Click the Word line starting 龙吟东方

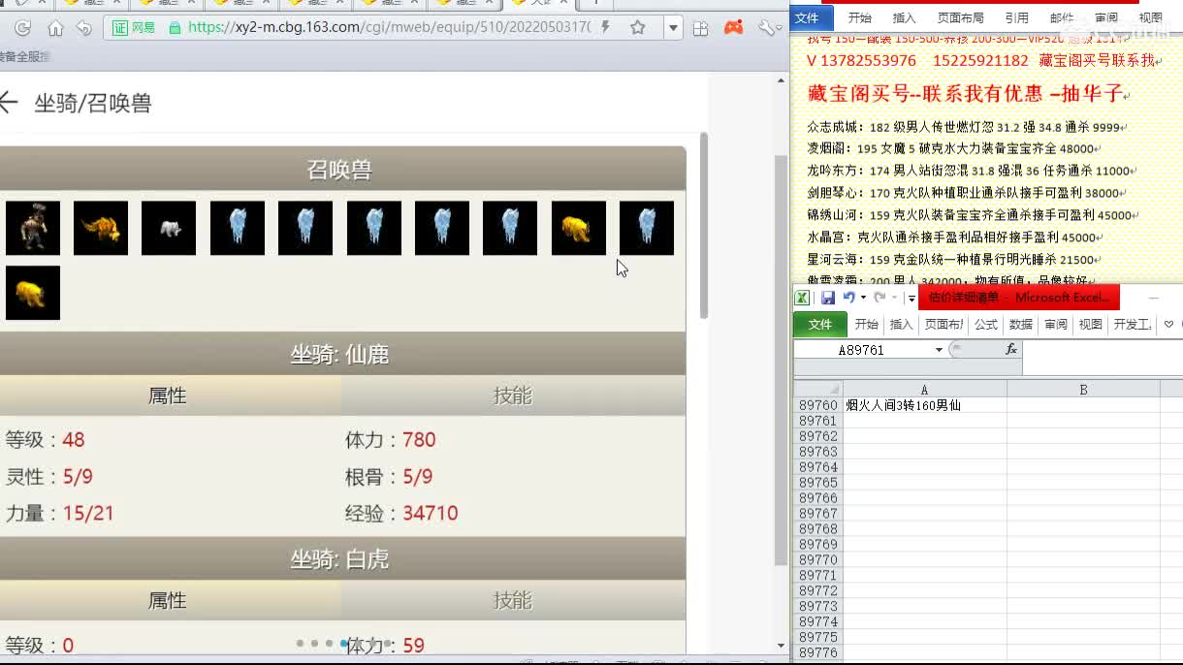coord(970,171)
